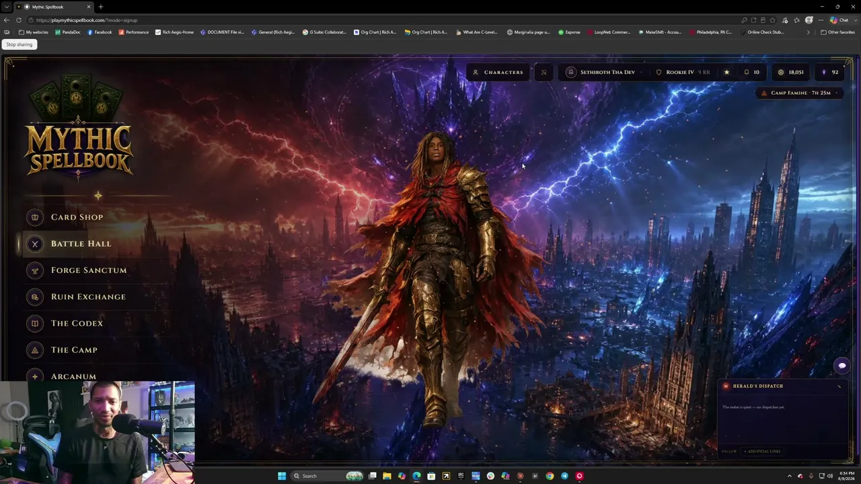Open Telegram from the taskbar

564,476
